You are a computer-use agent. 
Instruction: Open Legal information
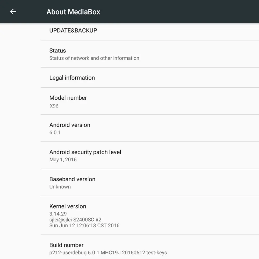72,78
